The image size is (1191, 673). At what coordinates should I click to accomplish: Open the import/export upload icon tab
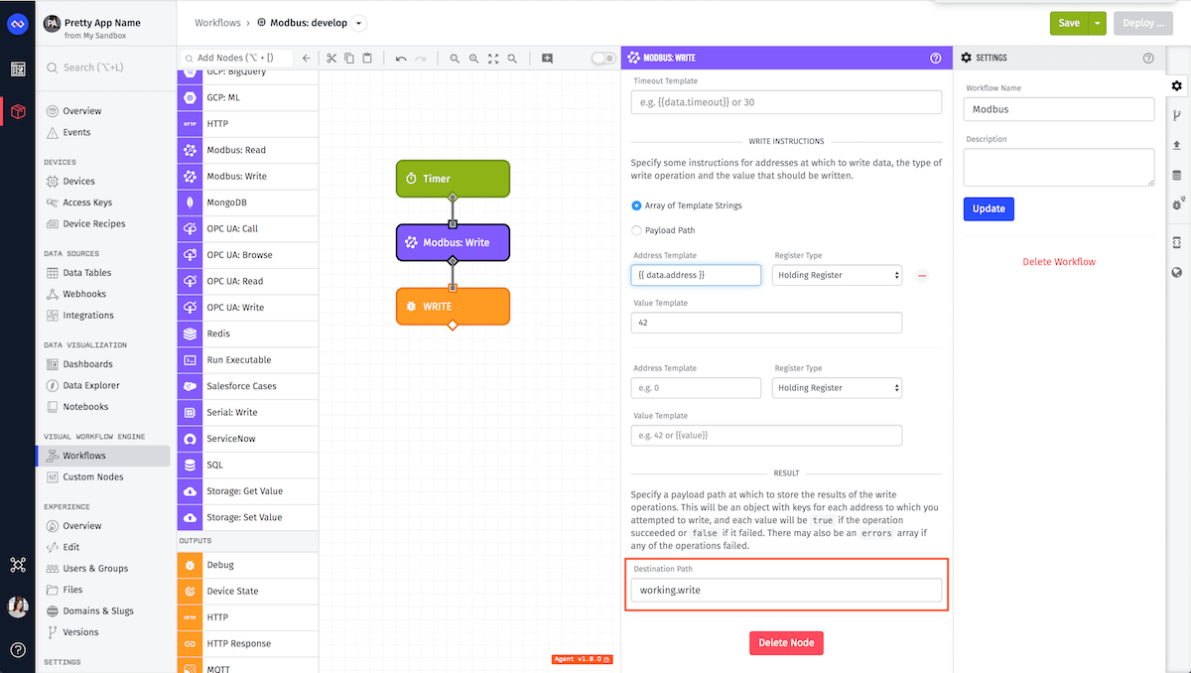[x=1177, y=145]
